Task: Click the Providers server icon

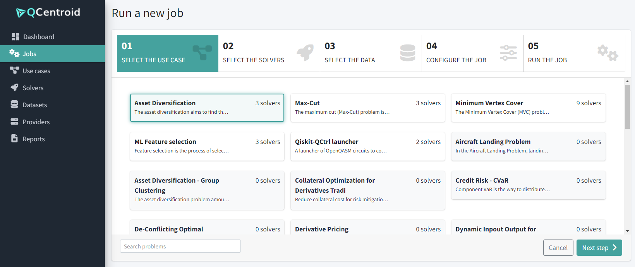Action: pyautogui.click(x=14, y=122)
